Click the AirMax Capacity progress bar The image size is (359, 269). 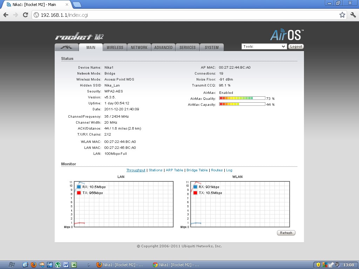tap(242, 104)
